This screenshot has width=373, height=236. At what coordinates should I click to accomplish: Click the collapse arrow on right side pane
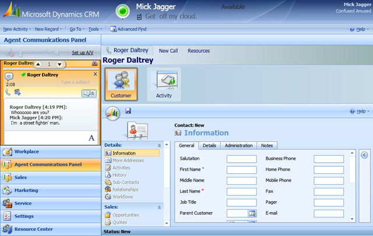[x=364, y=155]
